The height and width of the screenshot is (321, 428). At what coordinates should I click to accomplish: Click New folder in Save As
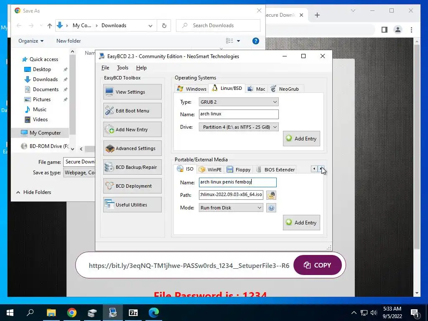(69, 41)
